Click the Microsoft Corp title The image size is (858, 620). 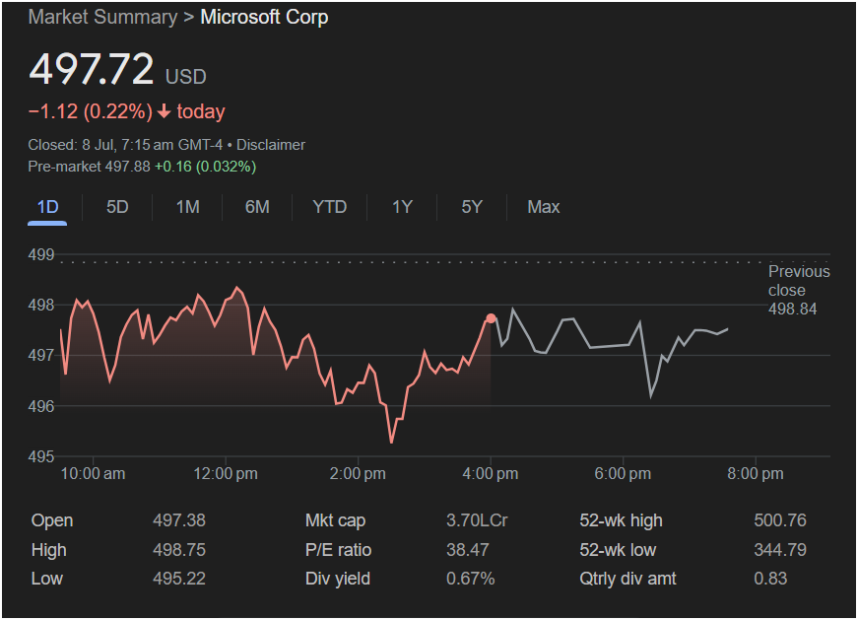[x=264, y=17]
